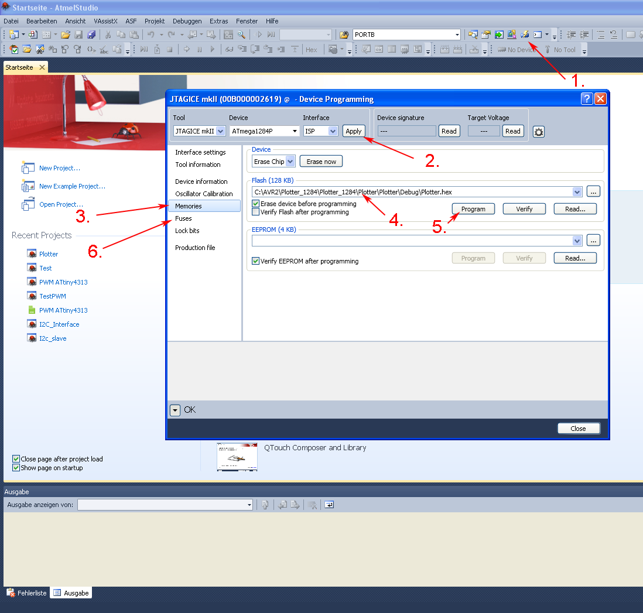Click the help question mark in dialog title

coord(586,98)
